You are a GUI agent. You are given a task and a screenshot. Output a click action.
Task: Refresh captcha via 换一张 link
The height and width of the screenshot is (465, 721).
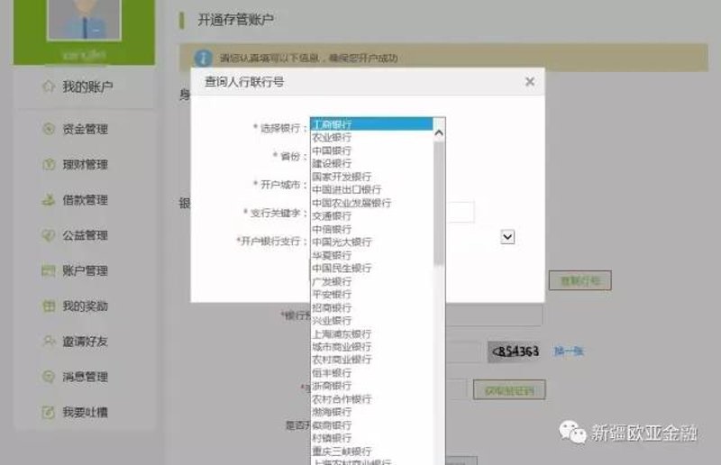(x=569, y=351)
